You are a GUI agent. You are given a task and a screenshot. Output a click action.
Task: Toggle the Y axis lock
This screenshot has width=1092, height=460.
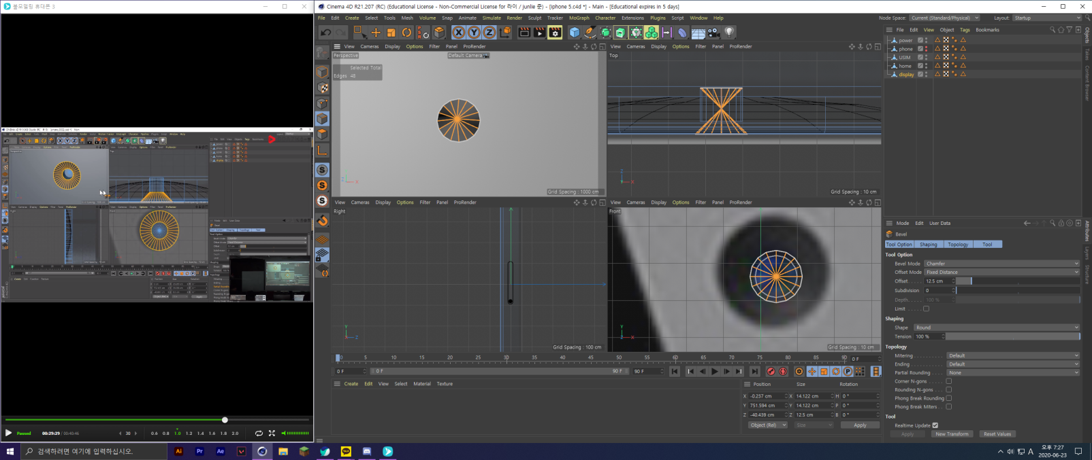[x=474, y=32]
